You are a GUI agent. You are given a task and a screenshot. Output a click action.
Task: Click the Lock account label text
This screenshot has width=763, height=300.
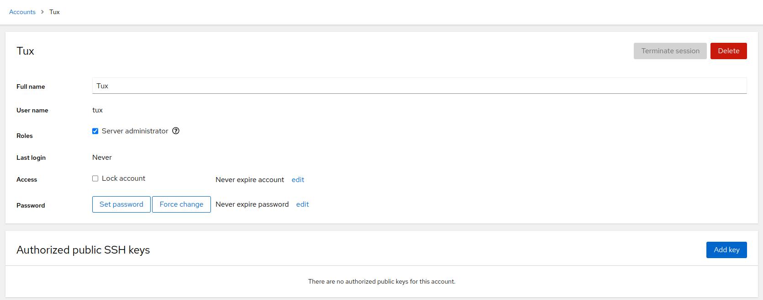[x=123, y=178]
